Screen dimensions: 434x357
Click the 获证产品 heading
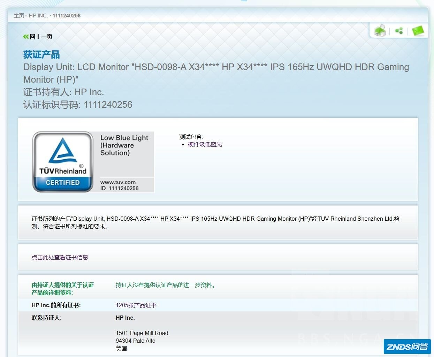41,54
